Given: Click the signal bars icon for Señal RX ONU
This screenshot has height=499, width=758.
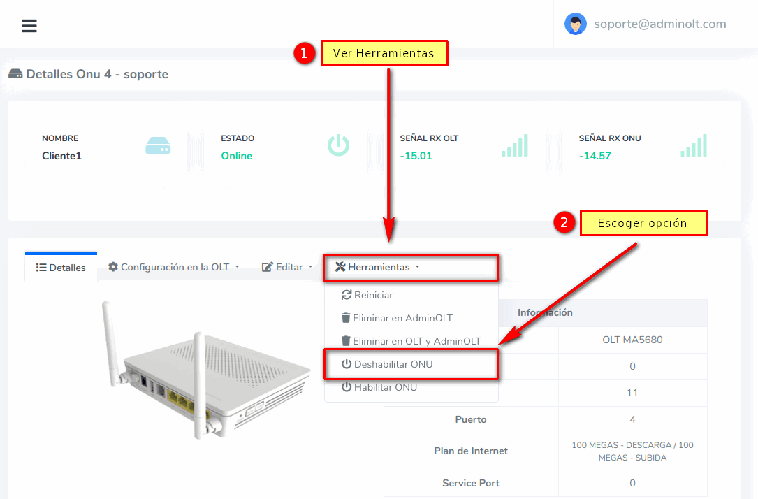Looking at the screenshot, I should tap(694, 145).
